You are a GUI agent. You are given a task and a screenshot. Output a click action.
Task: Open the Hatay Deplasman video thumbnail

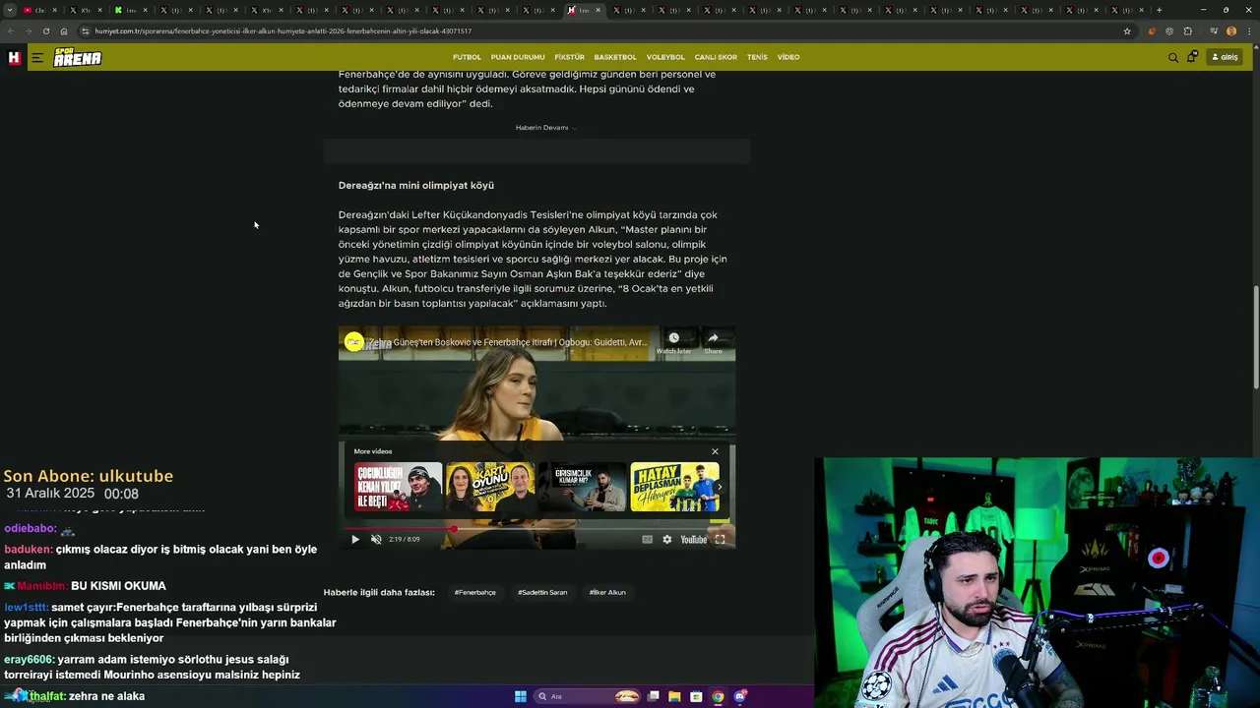coord(674,487)
